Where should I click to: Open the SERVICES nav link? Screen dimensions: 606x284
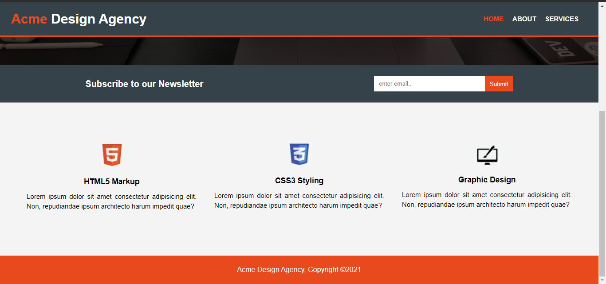(562, 19)
